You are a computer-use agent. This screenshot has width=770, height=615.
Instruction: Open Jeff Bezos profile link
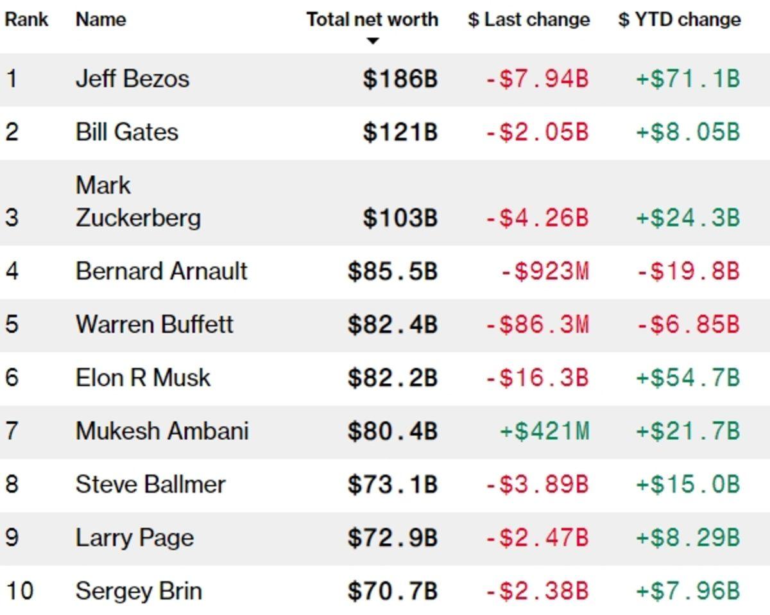tap(132, 79)
